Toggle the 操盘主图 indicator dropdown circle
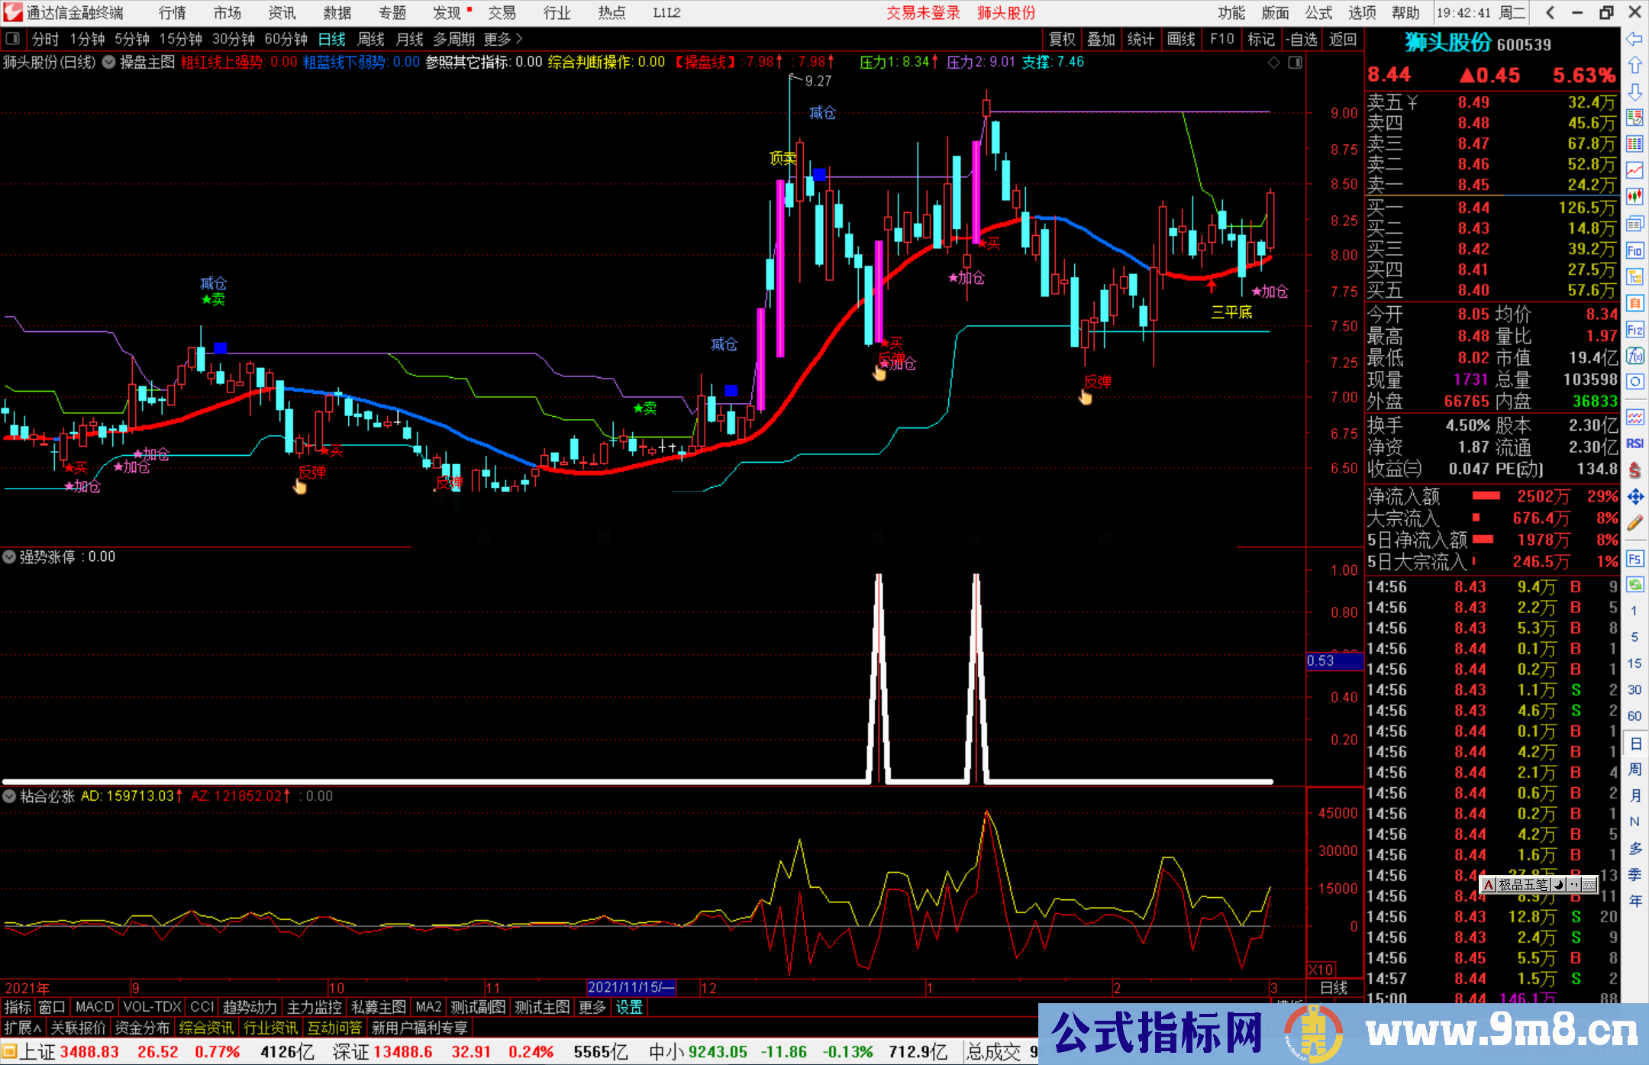This screenshot has width=1649, height=1065. [109, 63]
